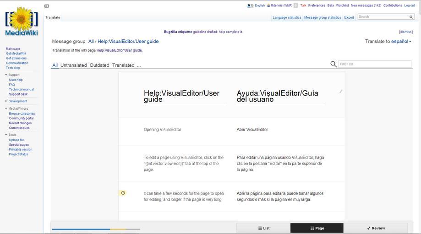Screen dimensions: 421x234
Task: Click the notifications count badge by username
Action: 295,5
